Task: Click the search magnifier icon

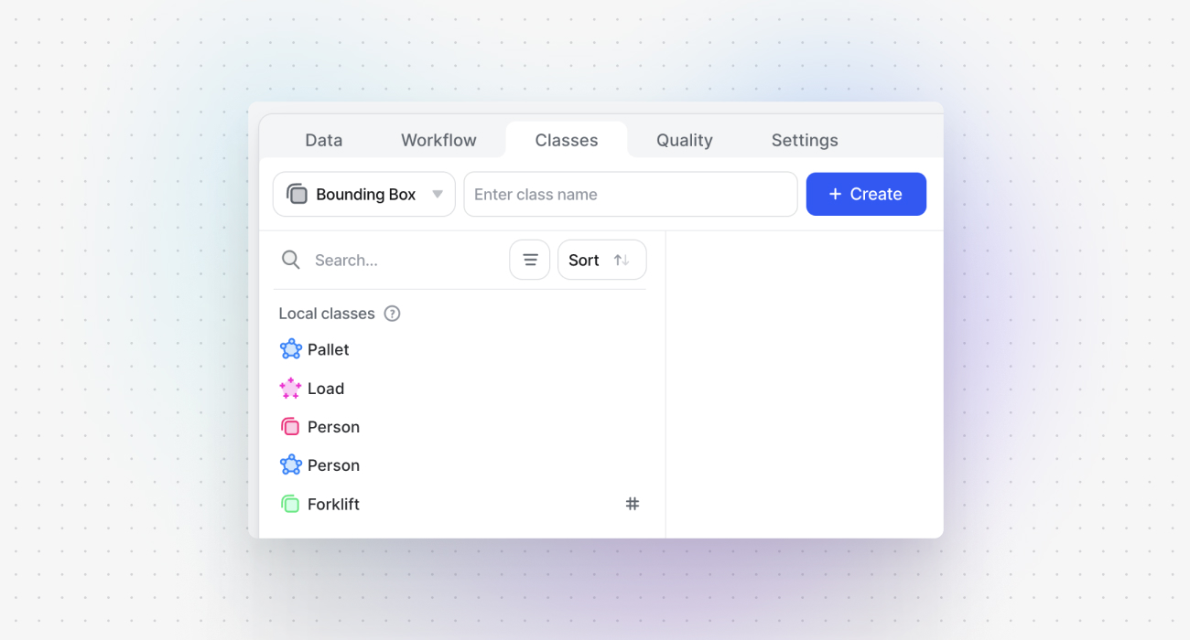Action: (x=291, y=260)
